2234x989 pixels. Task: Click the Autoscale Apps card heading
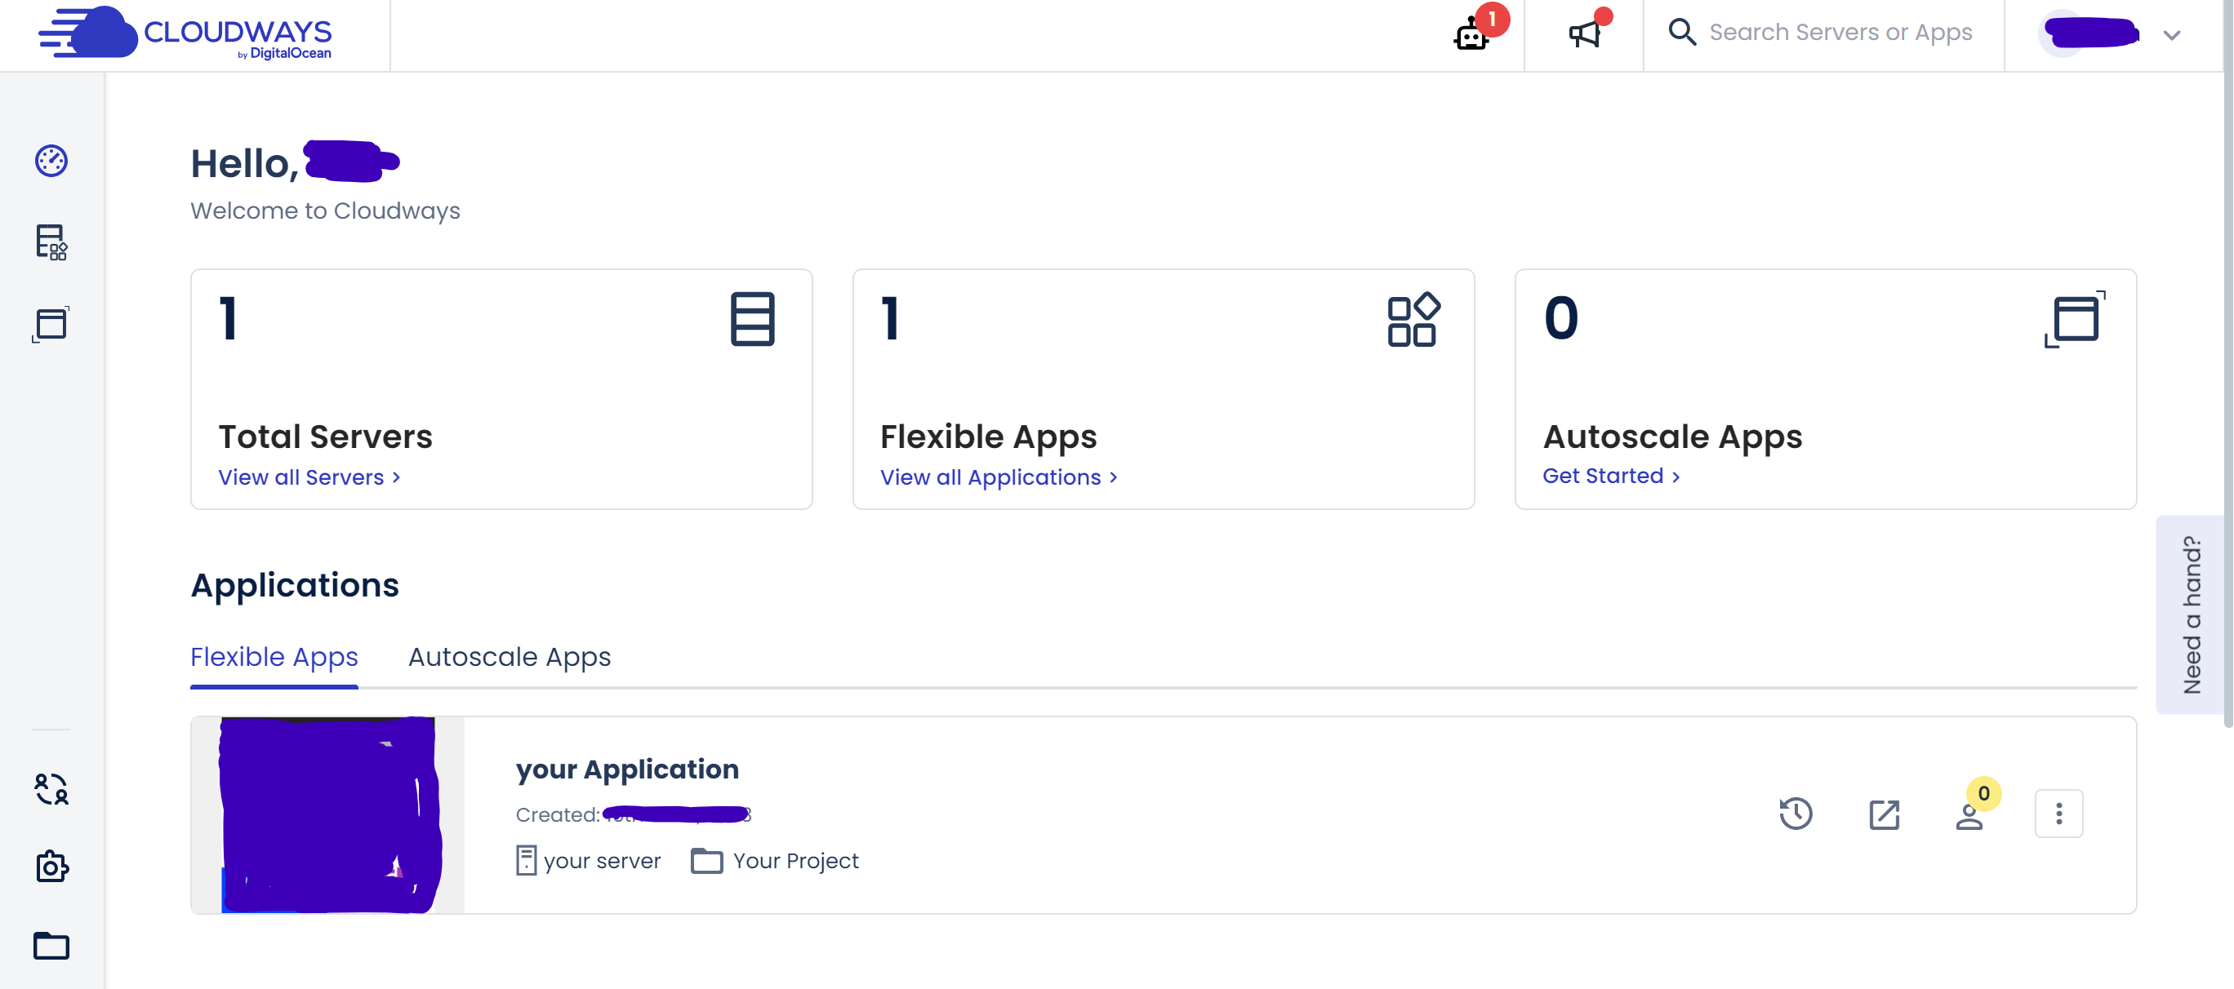pyautogui.click(x=1672, y=436)
